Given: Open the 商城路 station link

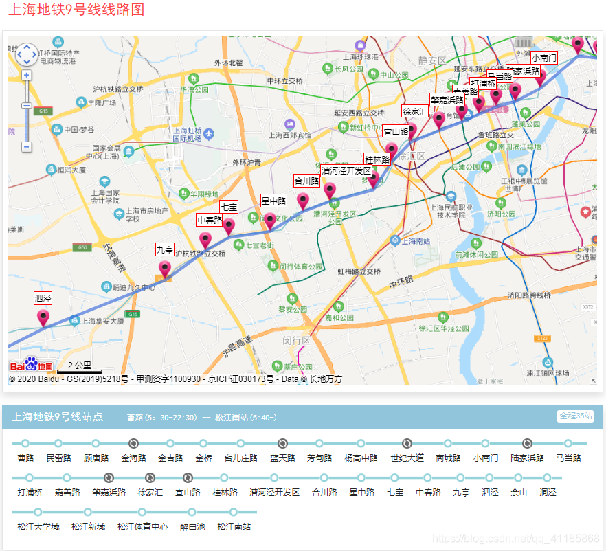Looking at the screenshot, I should (448, 458).
